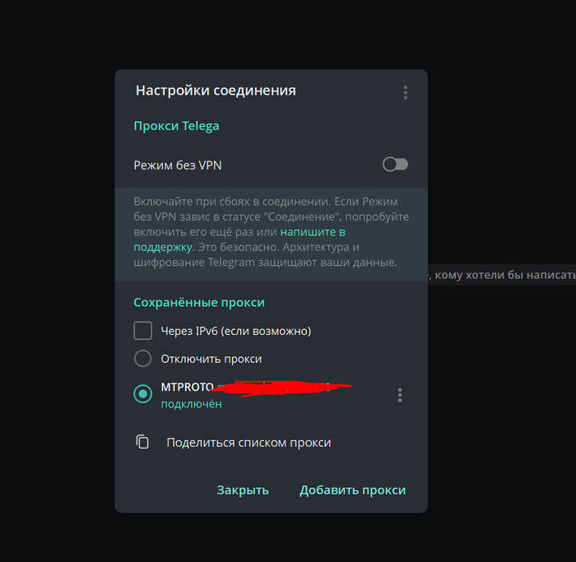Toggle the Режим без VPN switch
Screen dimensions: 576x562
395,165
